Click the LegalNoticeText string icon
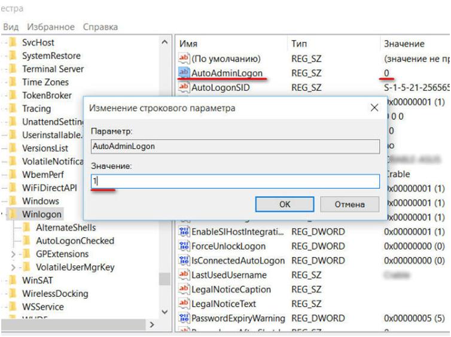The image size is (451, 337). (184, 303)
